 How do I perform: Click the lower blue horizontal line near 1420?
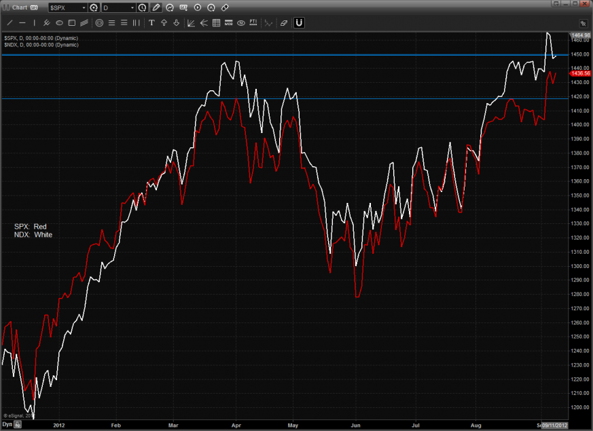click(285, 98)
